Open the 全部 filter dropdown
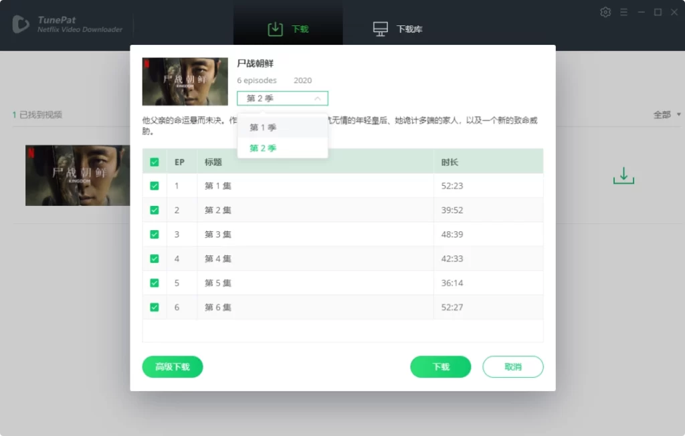This screenshot has height=436, width=685. point(667,114)
